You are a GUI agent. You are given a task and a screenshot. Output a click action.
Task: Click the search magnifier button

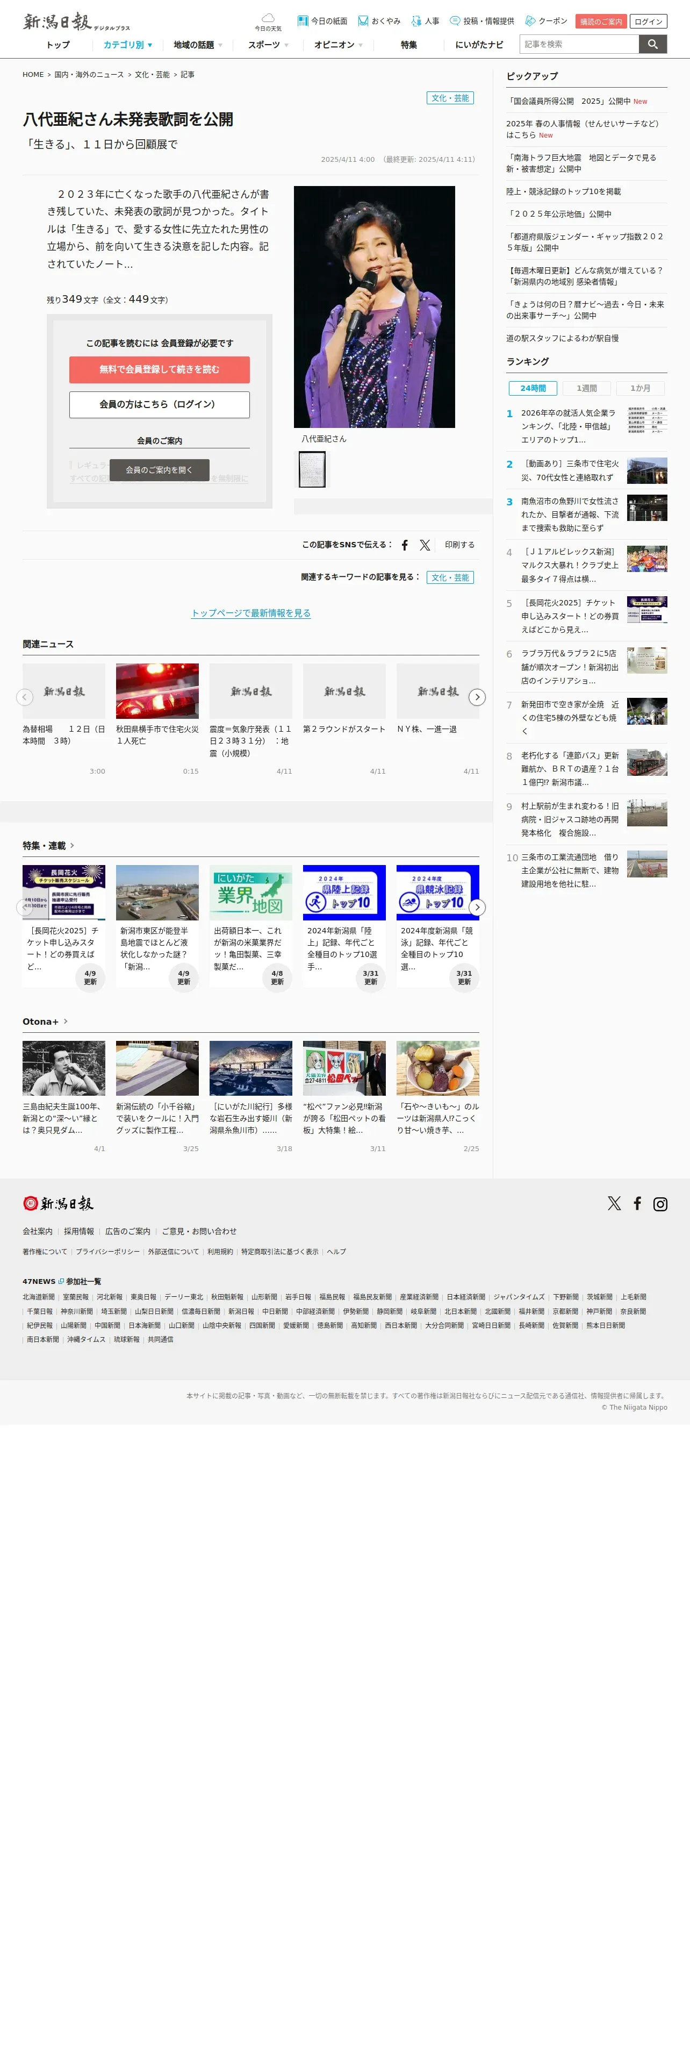point(653,44)
